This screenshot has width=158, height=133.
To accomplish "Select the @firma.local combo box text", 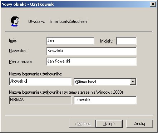I will 85,82.
